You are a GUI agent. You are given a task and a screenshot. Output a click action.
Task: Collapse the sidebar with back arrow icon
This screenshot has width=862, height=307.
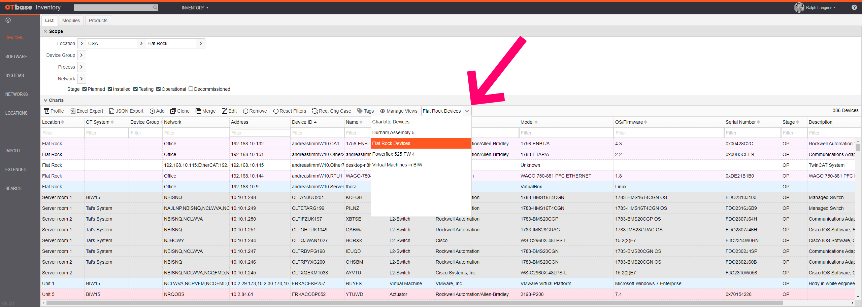pyautogui.click(x=8, y=20)
